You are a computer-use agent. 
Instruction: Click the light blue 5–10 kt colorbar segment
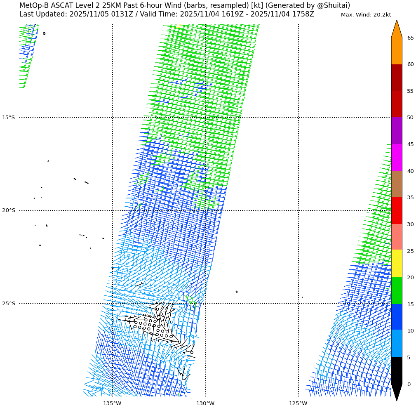click(x=396, y=343)
